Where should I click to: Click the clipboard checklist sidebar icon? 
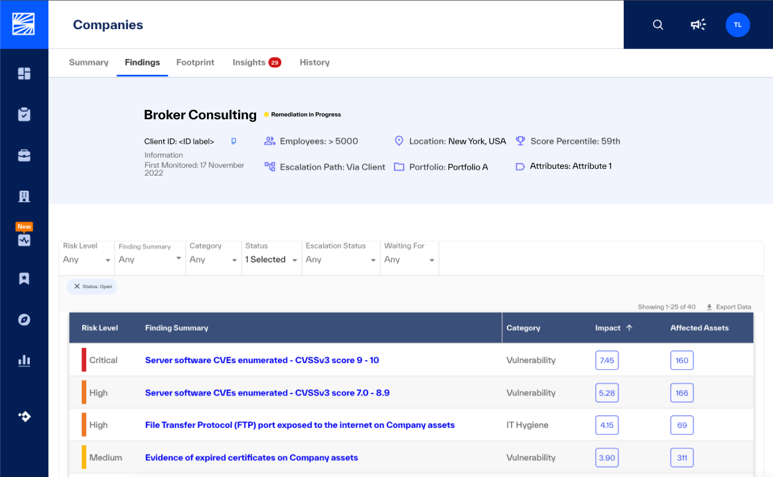pyautogui.click(x=24, y=114)
